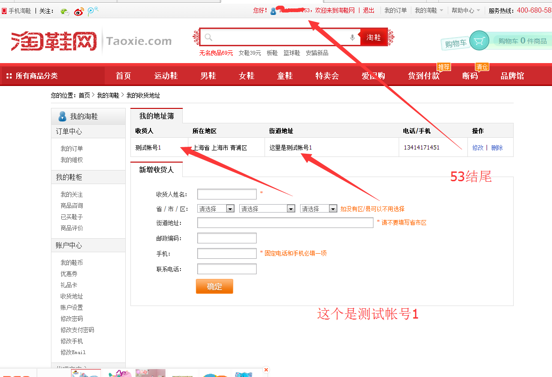This screenshot has width=552, height=377.
Task: Close the bottom promotion bar
Action: pyautogui.click(x=266, y=370)
